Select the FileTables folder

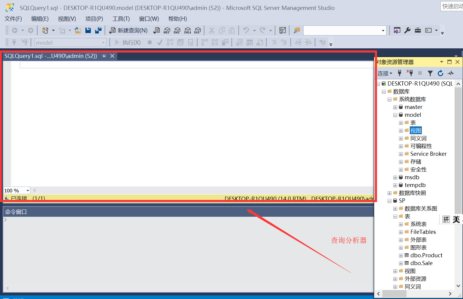point(423,232)
